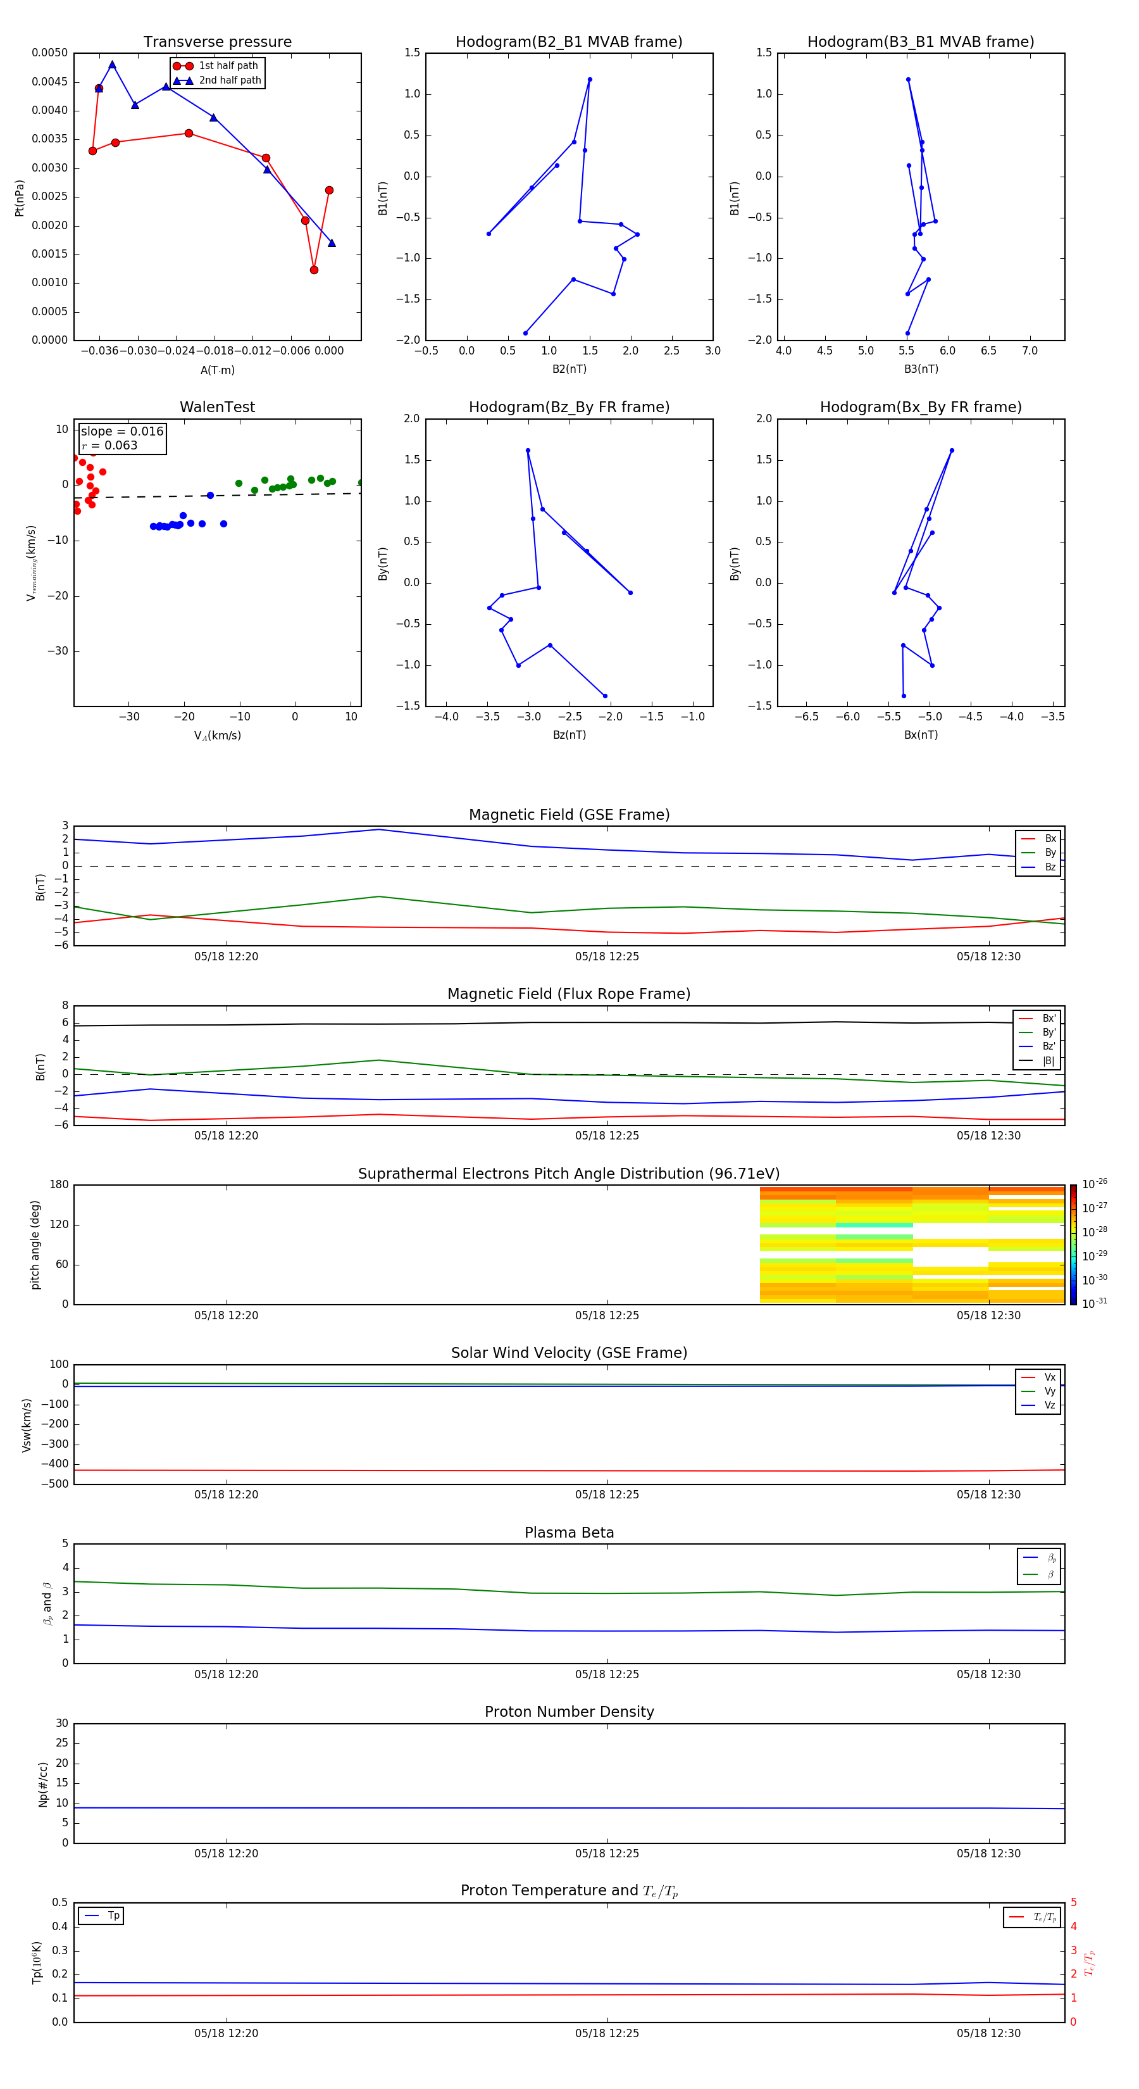Click the pitch angle colorbar
1139x2089 pixels.
coord(1073,1245)
